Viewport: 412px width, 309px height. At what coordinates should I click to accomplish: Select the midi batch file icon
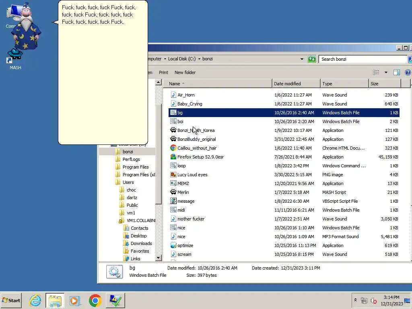click(173, 210)
